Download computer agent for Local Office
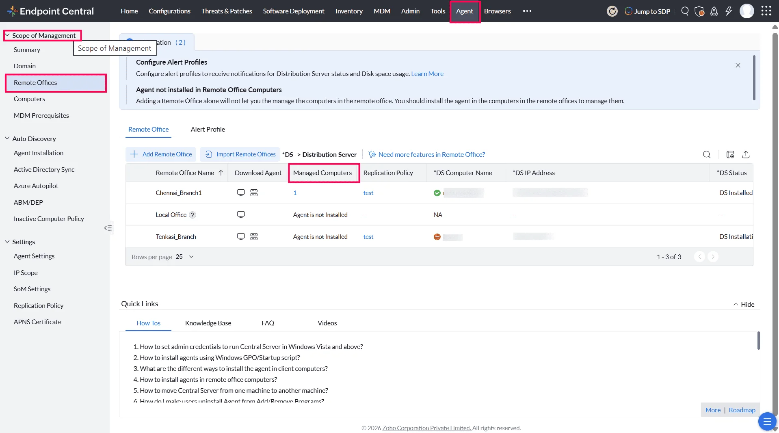The width and height of the screenshot is (779, 433). tap(241, 214)
